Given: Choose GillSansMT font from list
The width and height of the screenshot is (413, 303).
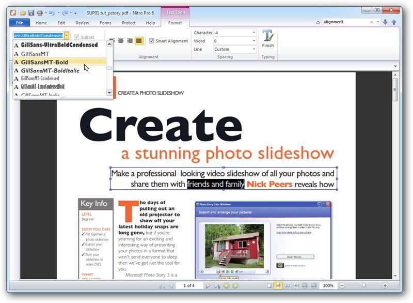Looking at the screenshot, I should [x=59, y=54].
